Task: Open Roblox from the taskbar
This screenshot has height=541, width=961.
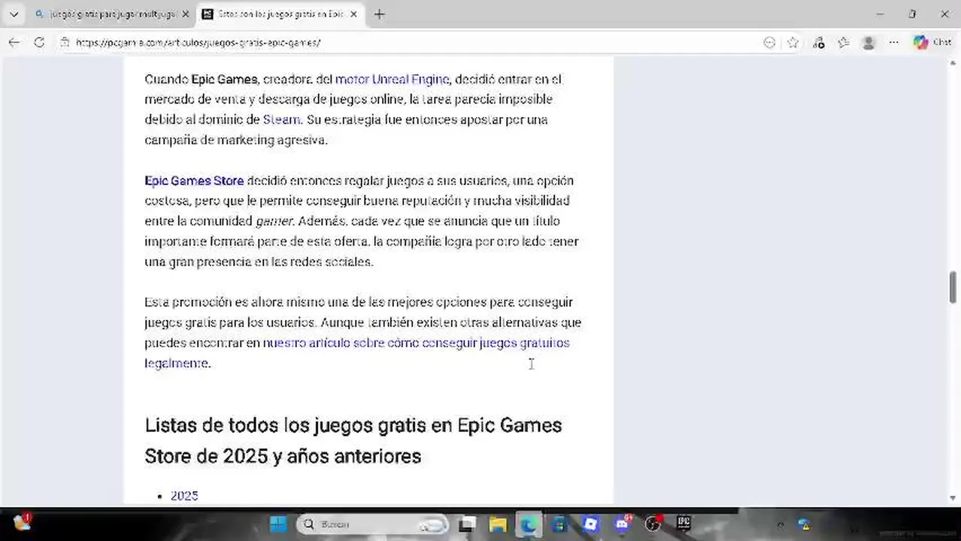Action: click(x=590, y=524)
